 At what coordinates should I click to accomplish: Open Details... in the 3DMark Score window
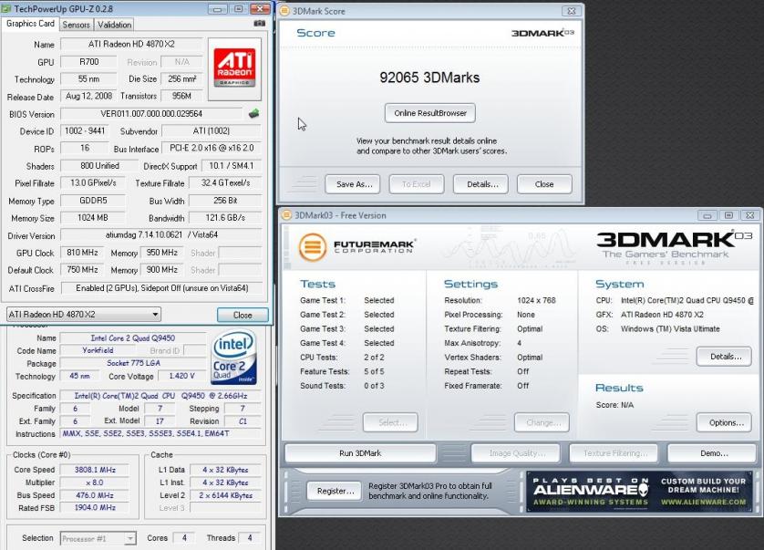480,184
